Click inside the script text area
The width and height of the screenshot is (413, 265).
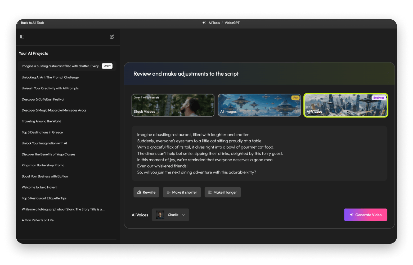point(259,153)
